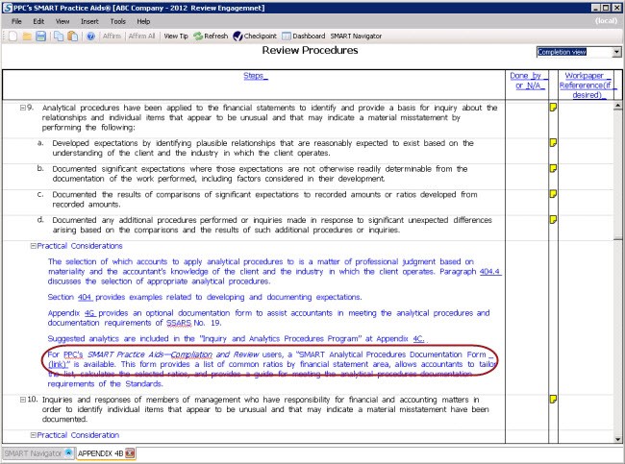This screenshot has width=625, height=464.
Task: Collapse step 10 inquiries section
Action: (21, 399)
